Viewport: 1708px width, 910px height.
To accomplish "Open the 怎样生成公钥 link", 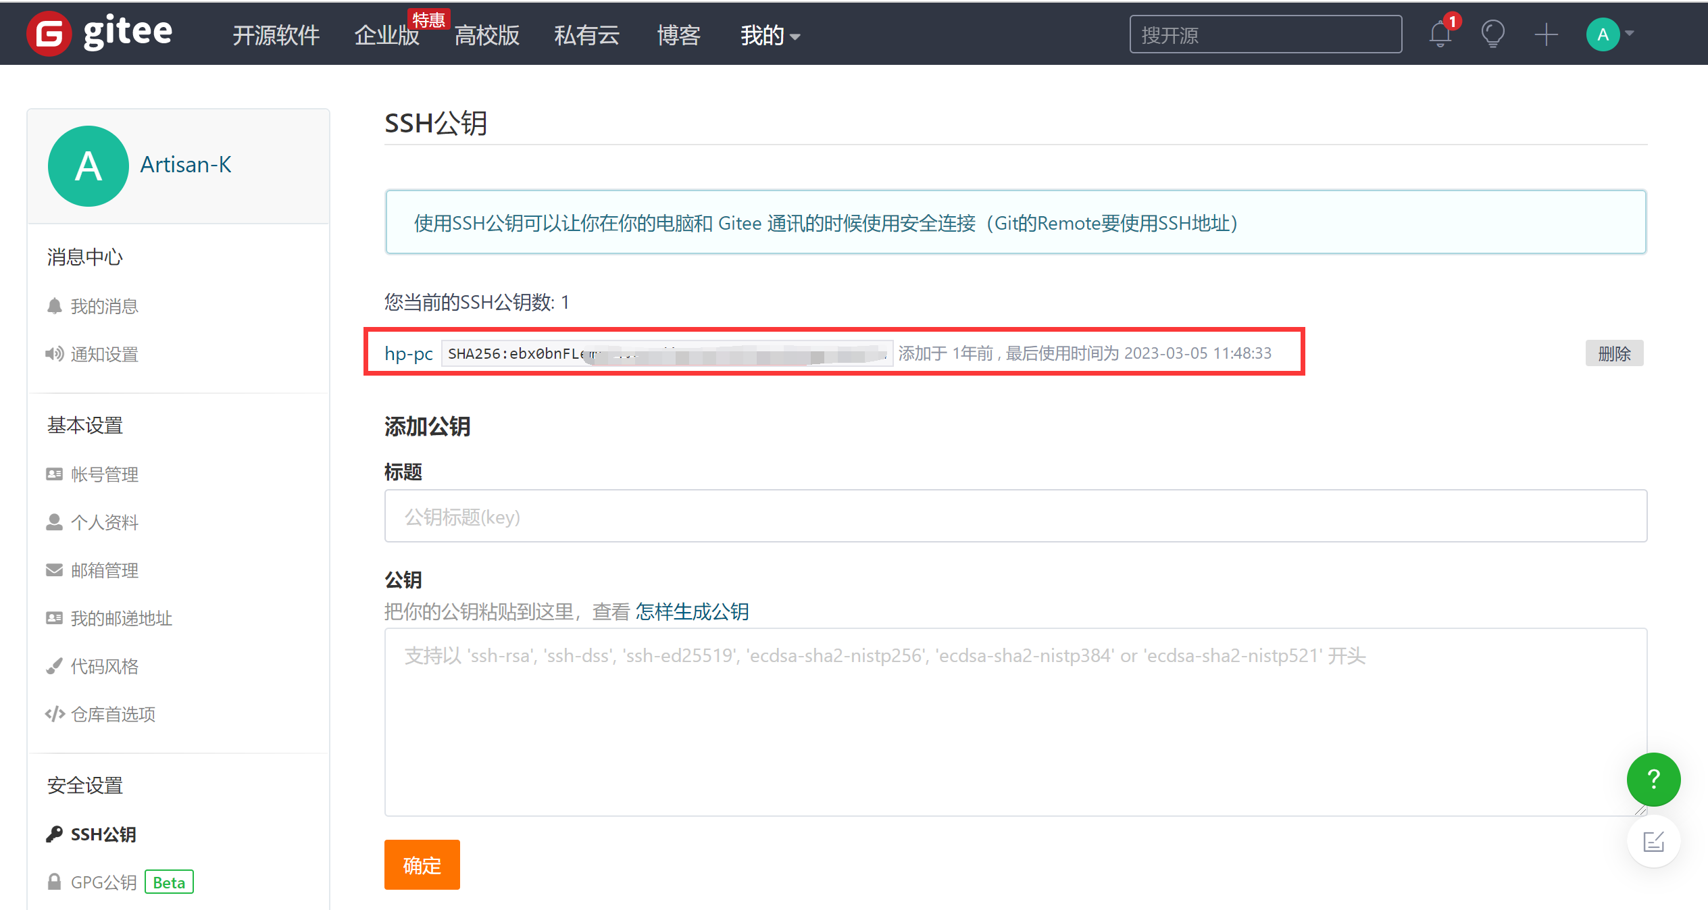I will click(x=692, y=611).
